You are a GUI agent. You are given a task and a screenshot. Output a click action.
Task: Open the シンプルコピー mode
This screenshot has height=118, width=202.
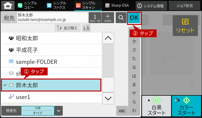pyautogui.click(x=27, y=5)
